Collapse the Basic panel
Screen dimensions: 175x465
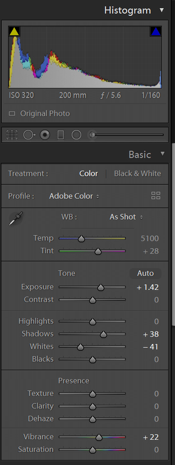pyautogui.click(x=162, y=153)
